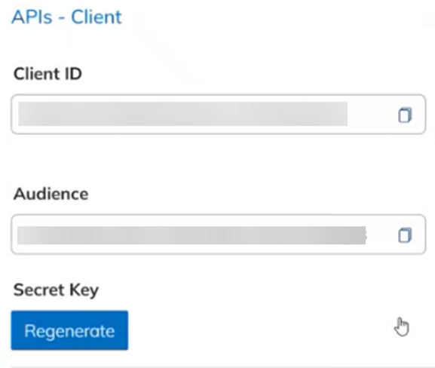Copy the Audience value to clipboard

tap(405, 235)
